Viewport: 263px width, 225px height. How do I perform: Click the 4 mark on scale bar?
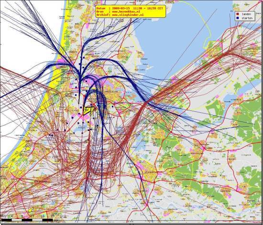point(11,216)
